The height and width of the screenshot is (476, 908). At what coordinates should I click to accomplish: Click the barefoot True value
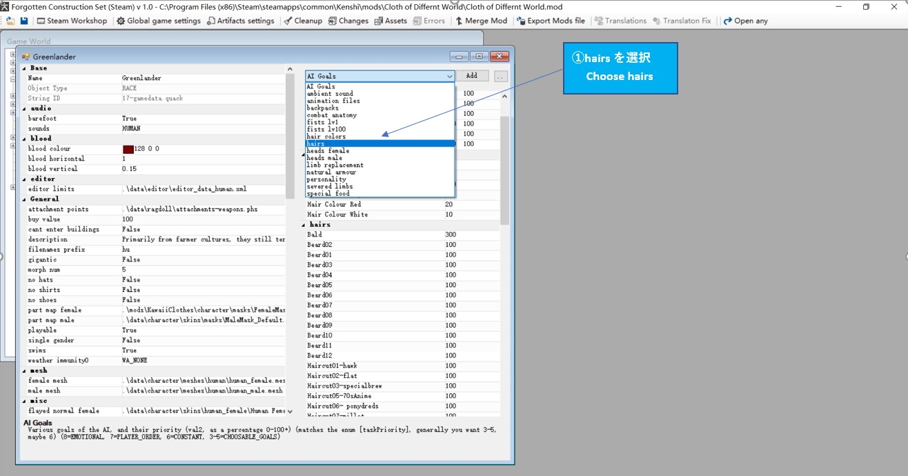click(x=130, y=119)
